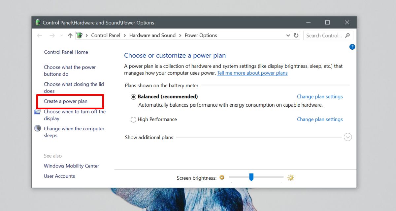Open Windows Mobility Center
The width and height of the screenshot is (396, 211).
point(71,166)
